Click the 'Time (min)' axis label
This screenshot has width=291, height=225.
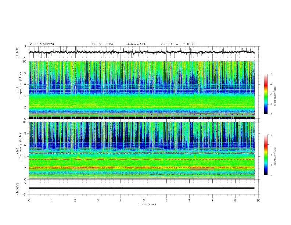[x=147, y=204]
